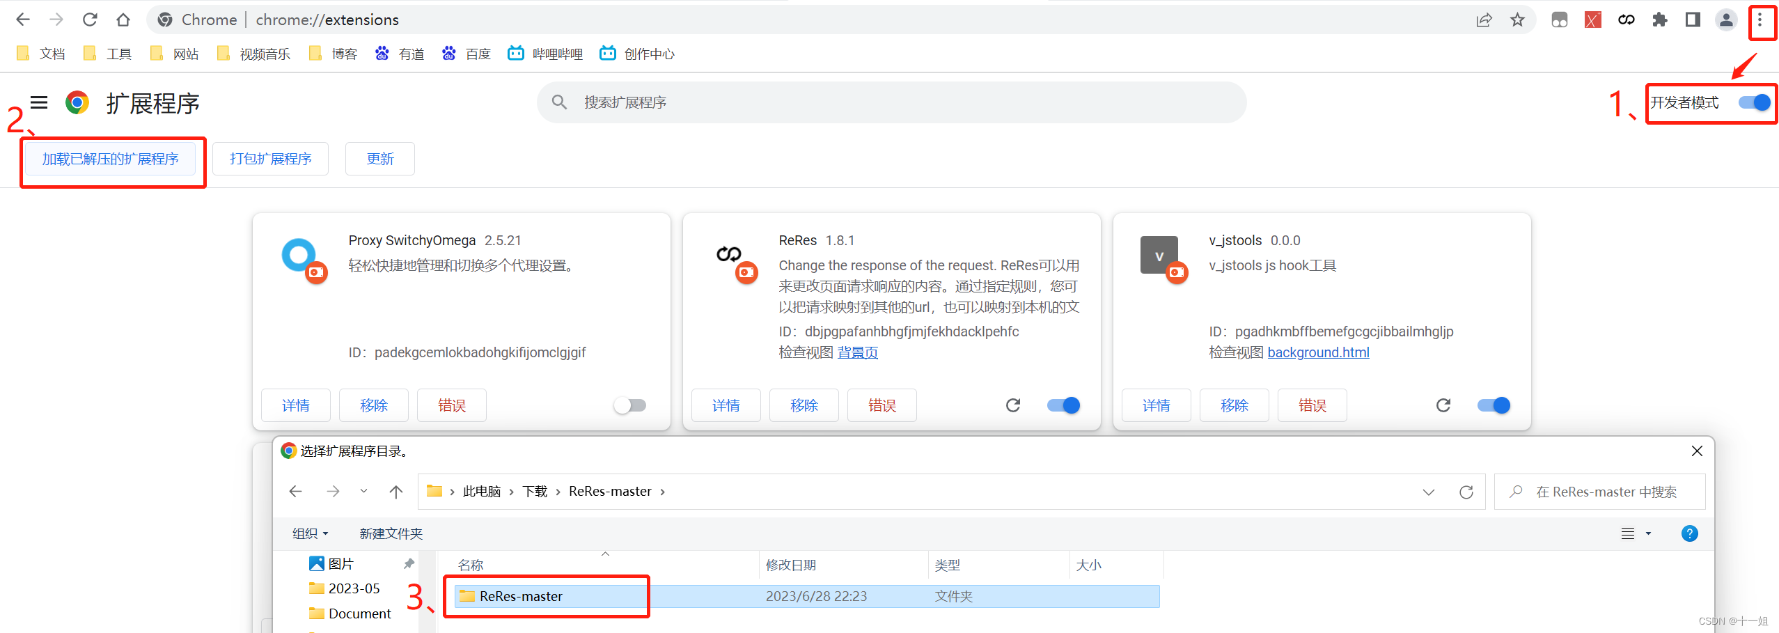Screen dimensions: 1779x633
Task: Enable the Proxy SwitchyOmega extension toggle
Action: 630,405
